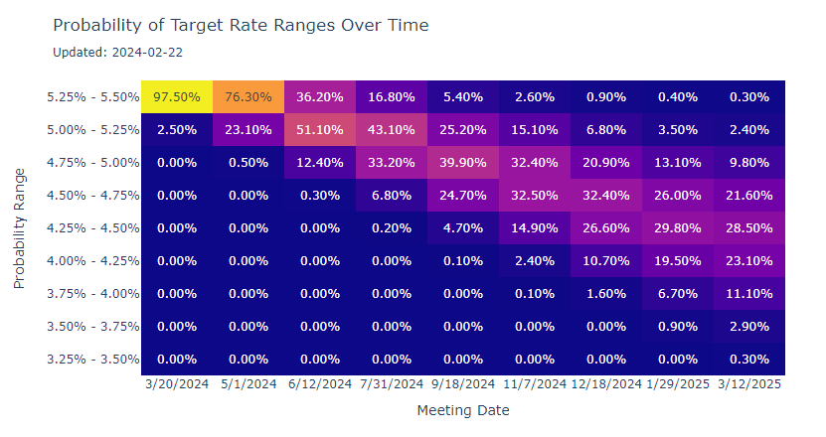Click the 97.50% heatmap cell
This screenshot has height=437, width=826.
(177, 97)
